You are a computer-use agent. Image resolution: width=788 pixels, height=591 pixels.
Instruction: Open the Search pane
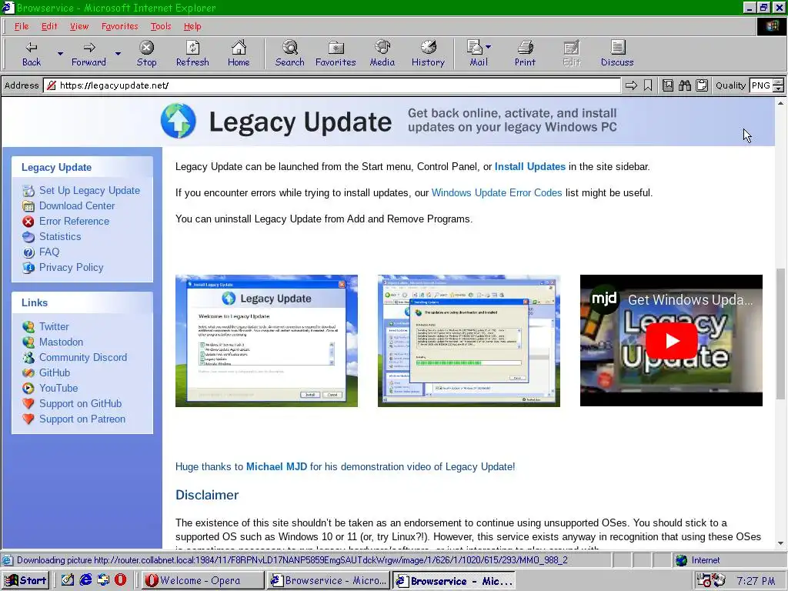290,54
